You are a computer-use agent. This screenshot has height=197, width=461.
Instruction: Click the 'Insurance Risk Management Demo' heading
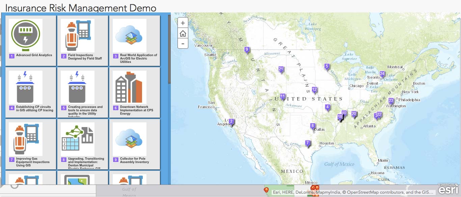(x=81, y=8)
